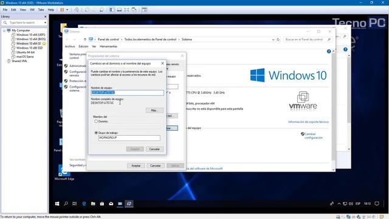The image size is (389, 219).
Task: Toggle the library sidebar view icon
Action: (x=112, y=10)
